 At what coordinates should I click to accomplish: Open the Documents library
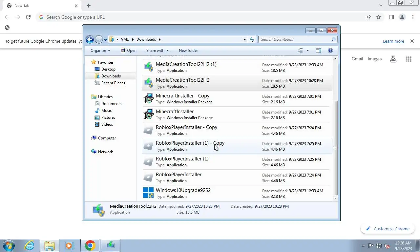click(x=111, y=104)
